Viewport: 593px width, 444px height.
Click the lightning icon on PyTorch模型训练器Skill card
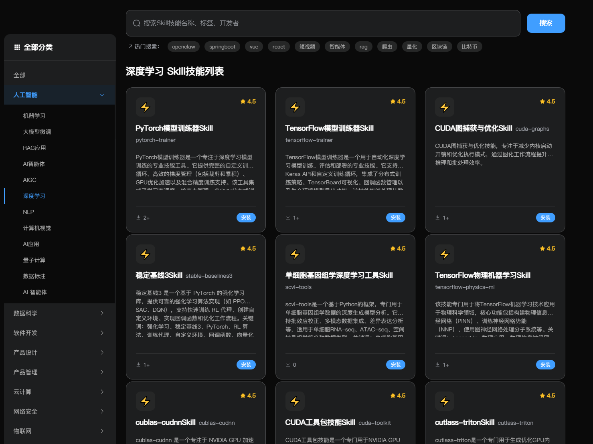coord(145,107)
